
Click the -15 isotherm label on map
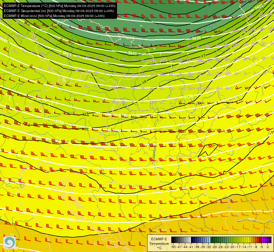(x=86, y=114)
